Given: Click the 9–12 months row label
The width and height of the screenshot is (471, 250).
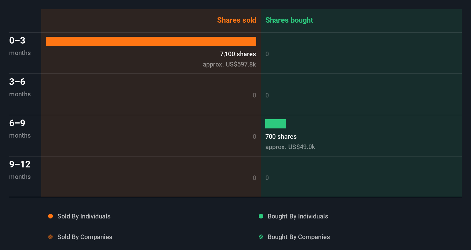Looking at the screenshot, I should tap(20, 170).
